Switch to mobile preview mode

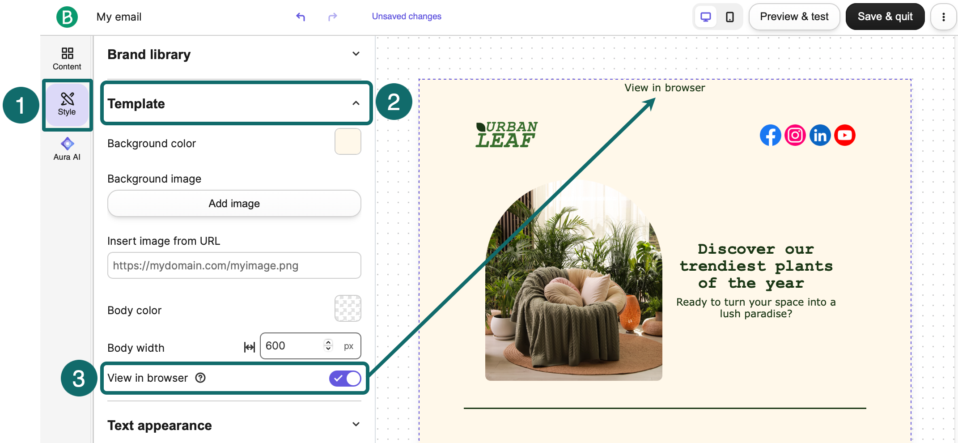point(730,16)
